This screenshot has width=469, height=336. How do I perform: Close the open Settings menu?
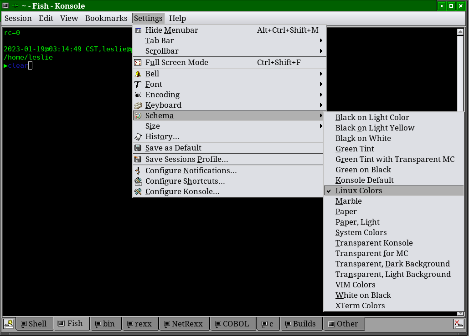click(149, 18)
